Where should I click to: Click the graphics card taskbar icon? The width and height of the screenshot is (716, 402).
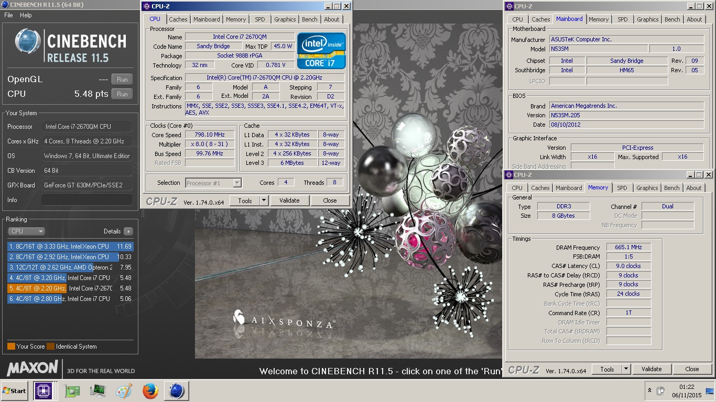(x=72, y=391)
